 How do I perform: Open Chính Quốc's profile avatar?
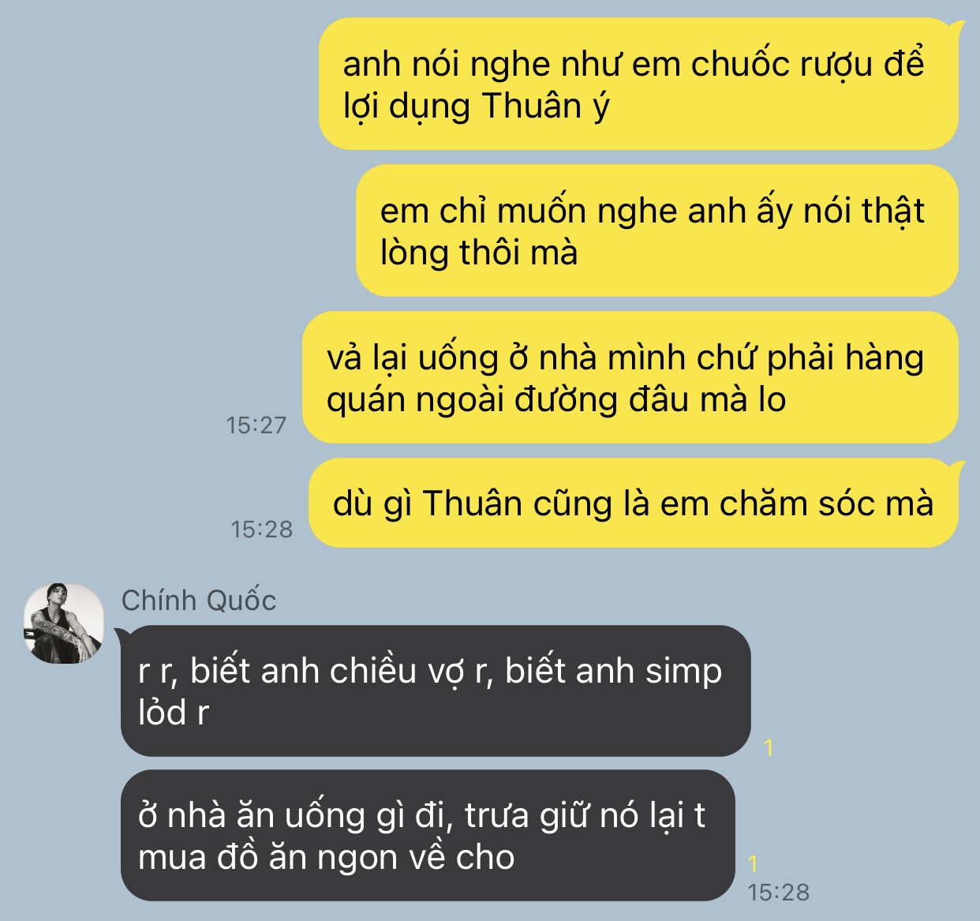64,624
